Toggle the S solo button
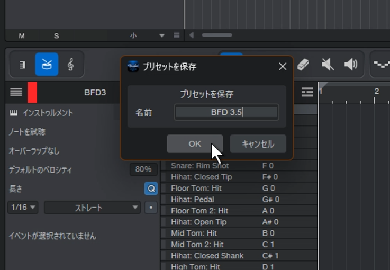 tap(57, 36)
